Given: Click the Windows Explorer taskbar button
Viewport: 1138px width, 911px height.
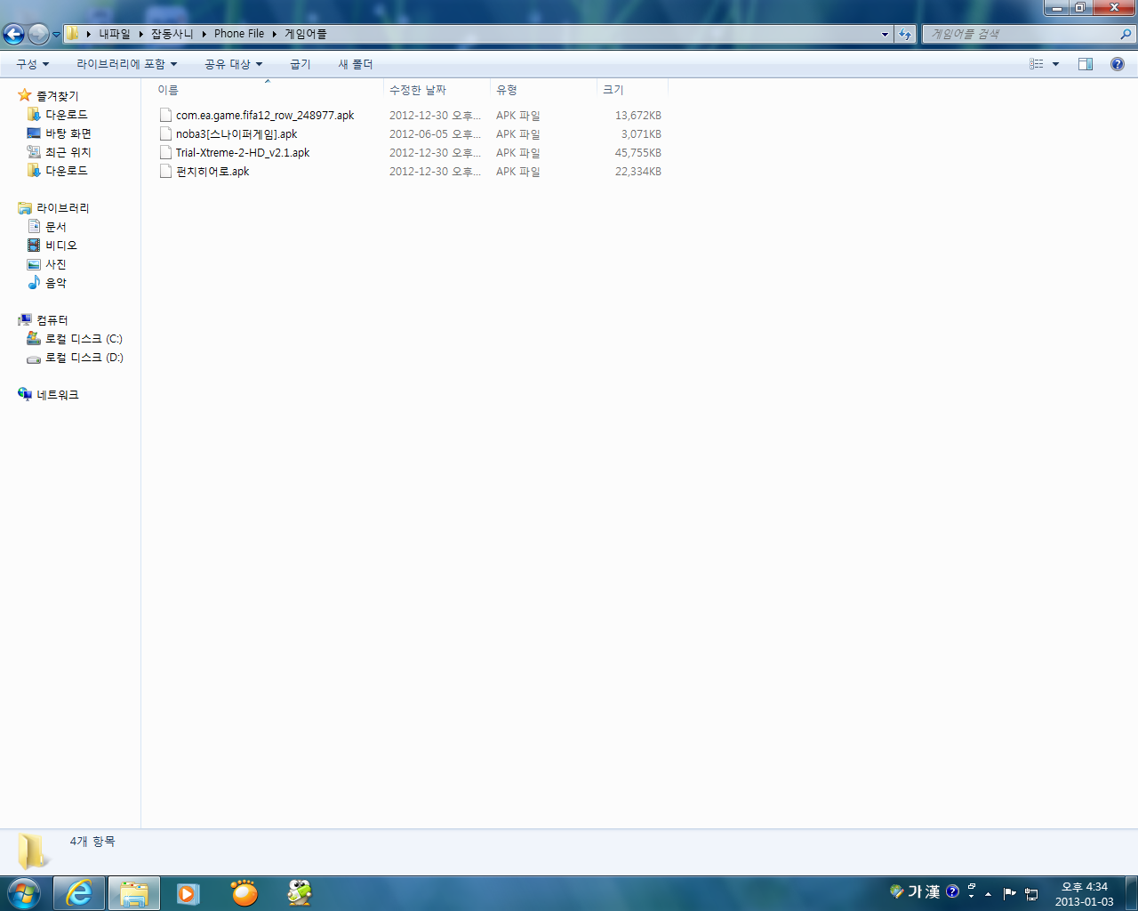Looking at the screenshot, I should click(x=134, y=892).
